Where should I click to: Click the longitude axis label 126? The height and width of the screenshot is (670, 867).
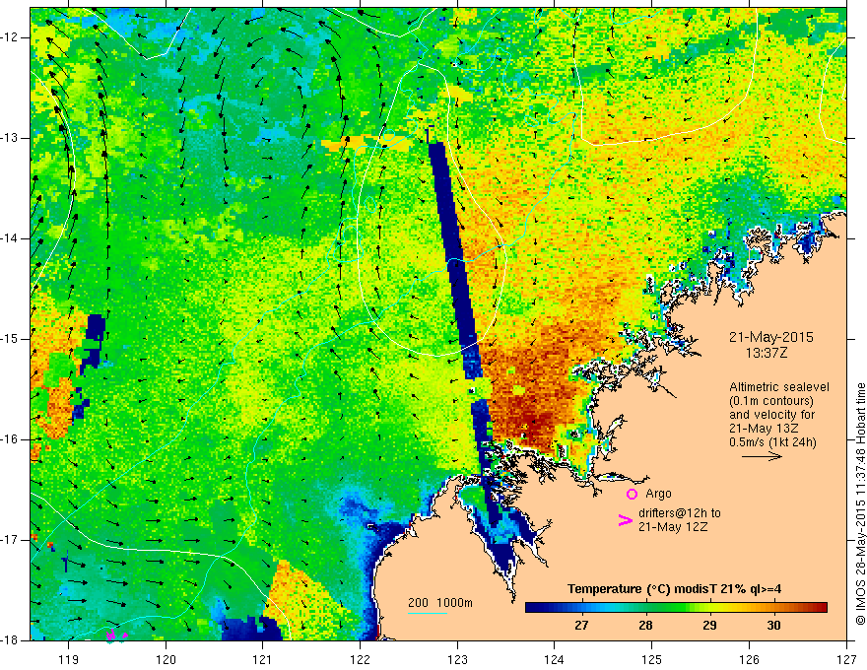click(749, 659)
